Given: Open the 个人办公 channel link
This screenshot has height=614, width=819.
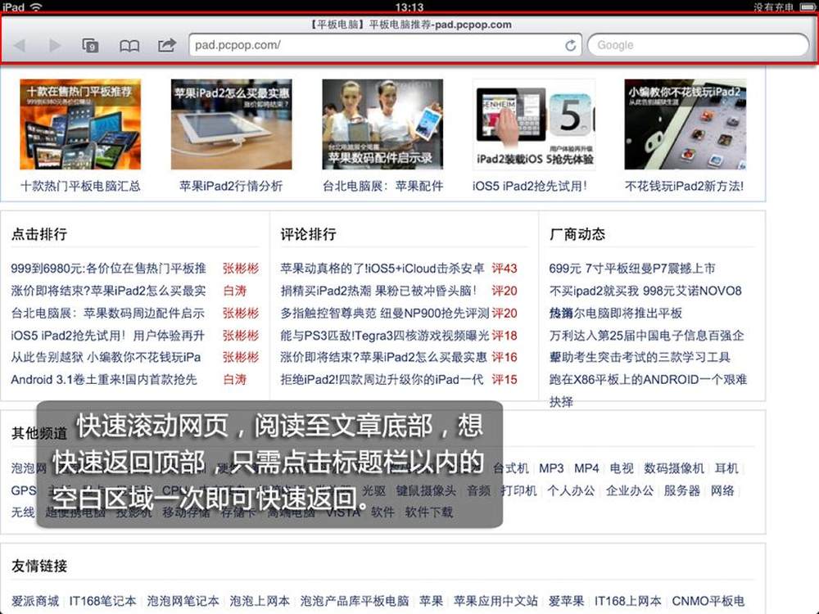Looking at the screenshot, I should 571,490.
